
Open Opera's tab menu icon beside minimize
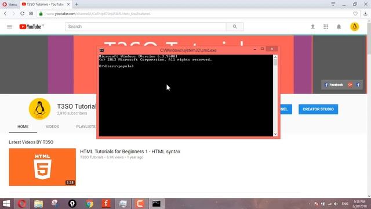[x=333, y=4]
